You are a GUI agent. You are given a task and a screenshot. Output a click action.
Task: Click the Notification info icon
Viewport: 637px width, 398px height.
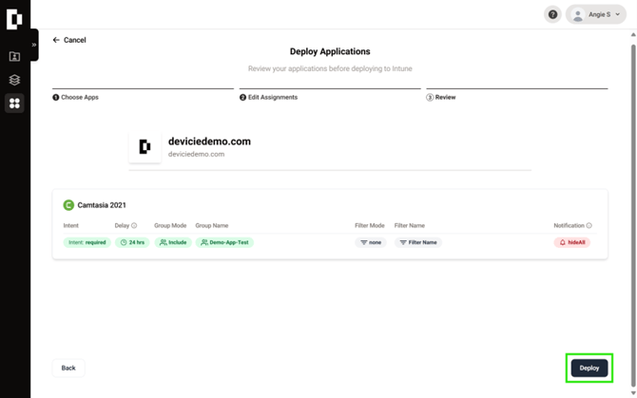click(x=589, y=226)
